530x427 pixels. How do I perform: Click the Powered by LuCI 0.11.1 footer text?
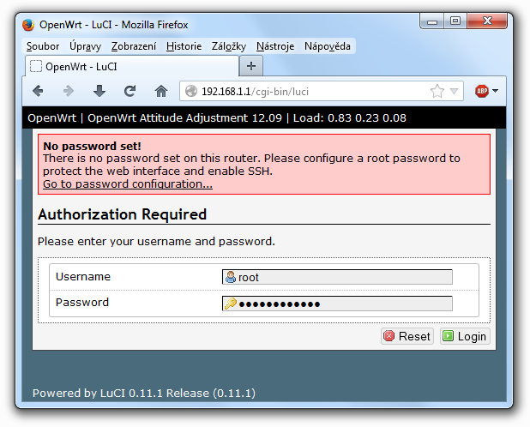[x=144, y=394]
